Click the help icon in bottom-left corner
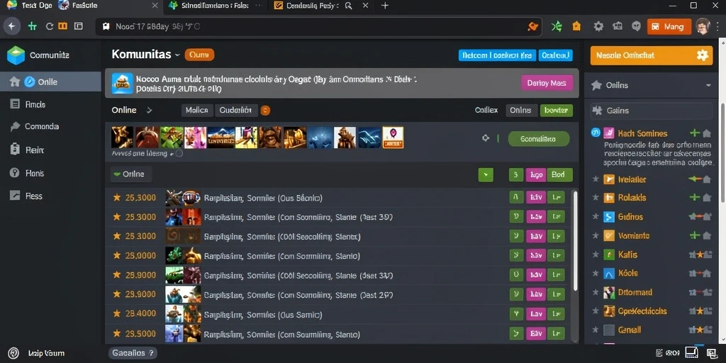Image resolution: width=726 pixels, height=363 pixels. 13,353
